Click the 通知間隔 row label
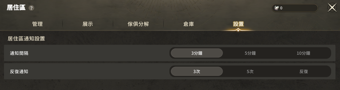 (19, 53)
